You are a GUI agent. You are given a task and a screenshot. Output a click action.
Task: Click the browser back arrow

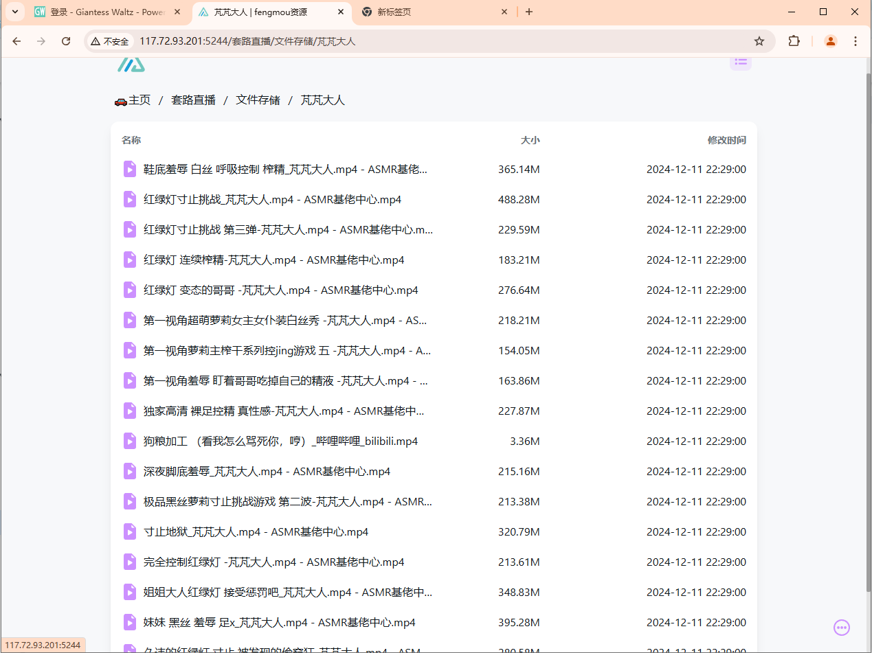tap(16, 41)
